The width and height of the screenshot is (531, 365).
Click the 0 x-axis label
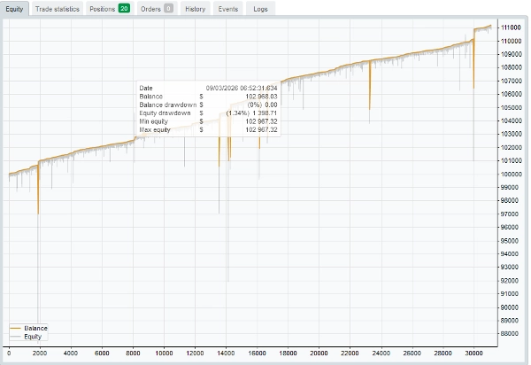[9, 353]
